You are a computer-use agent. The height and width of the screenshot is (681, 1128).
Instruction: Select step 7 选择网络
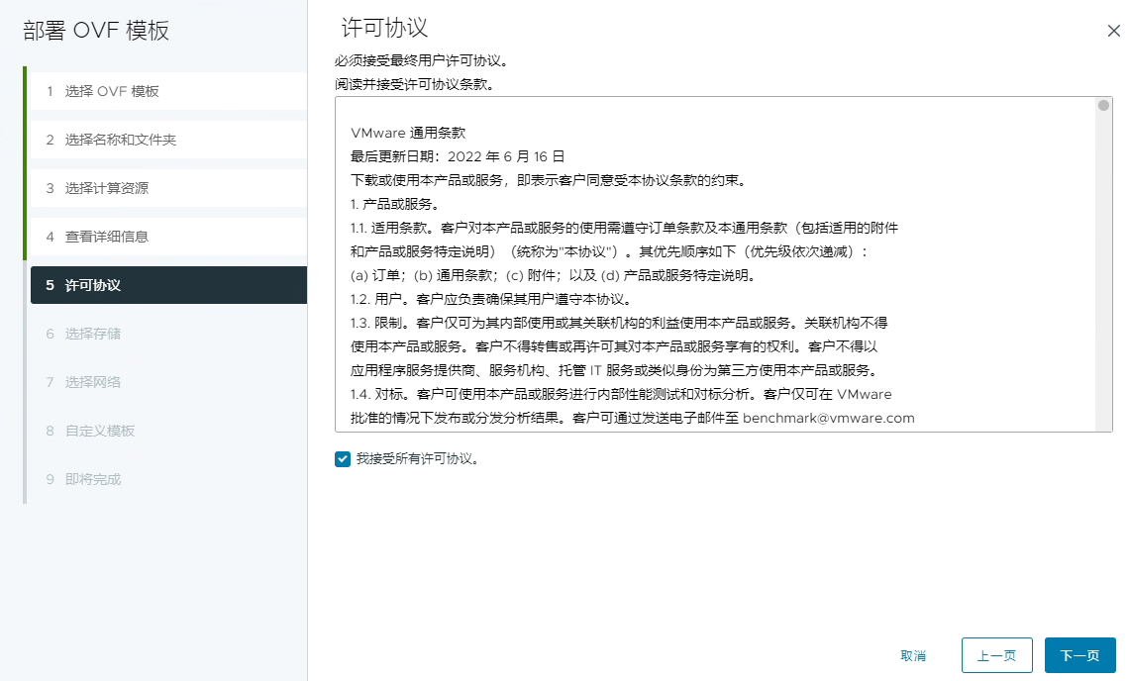click(168, 382)
